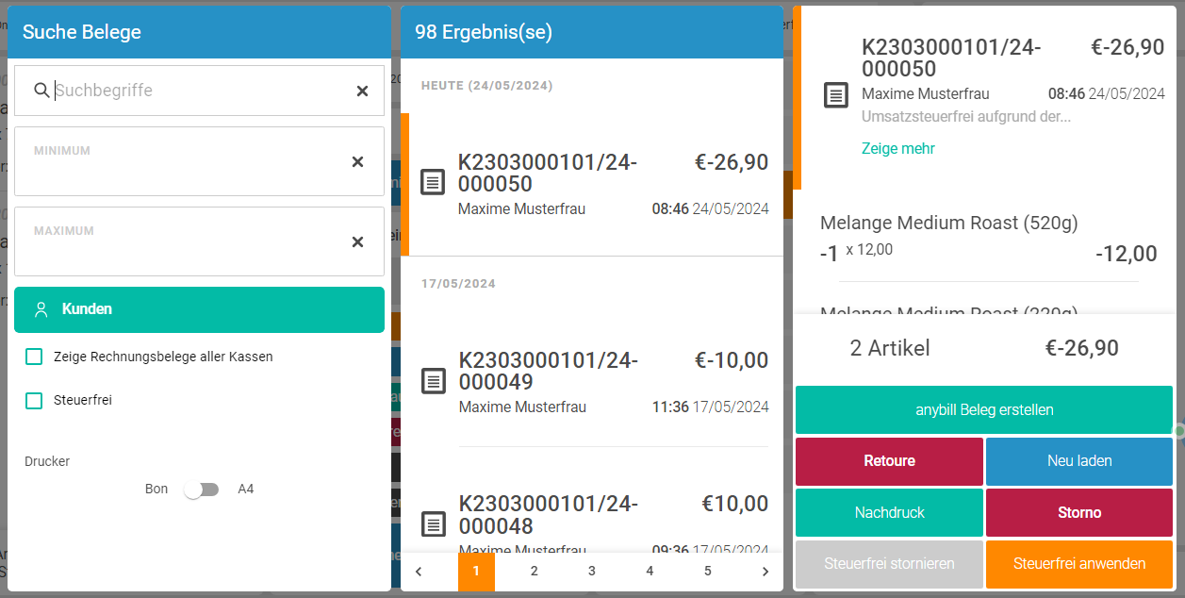Screen dimensions: 1185x598
Task: Clear the Minimum amount field
Action: click(357, 162)
